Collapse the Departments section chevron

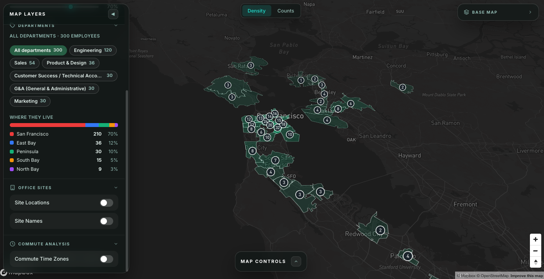coord(116,25)
